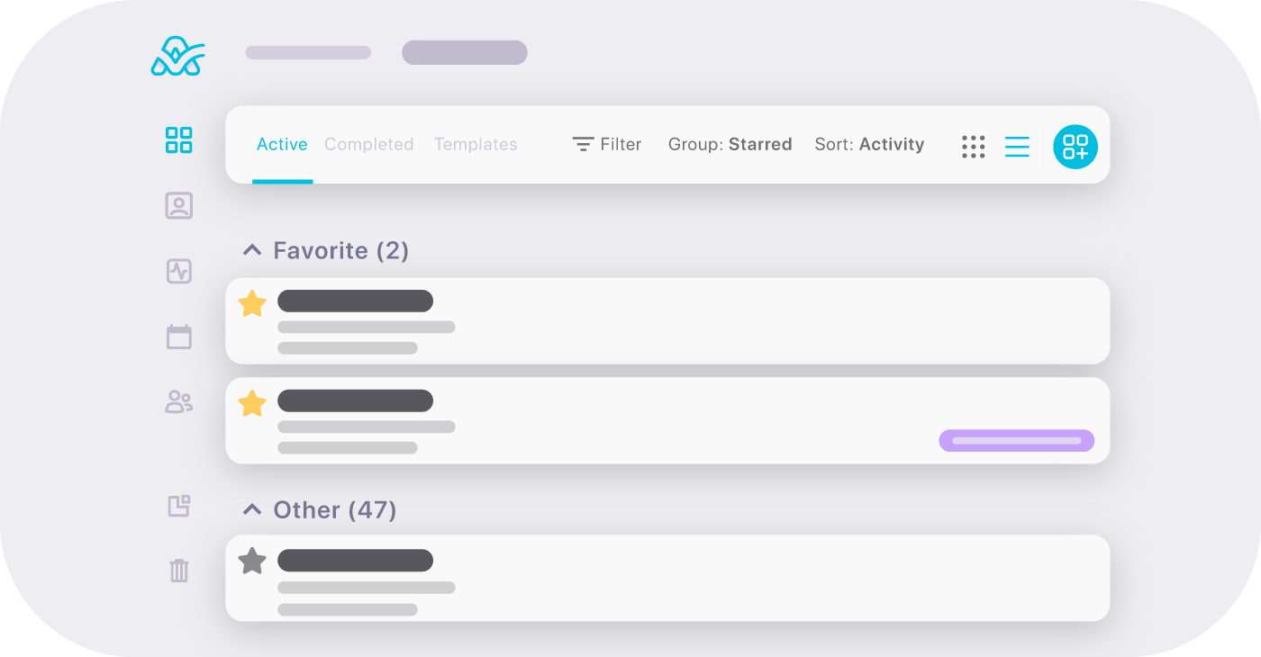Switch to grid view layout
Image resolution: width=1261 pixels, height=657 pixels.
[x=974, y=147]
